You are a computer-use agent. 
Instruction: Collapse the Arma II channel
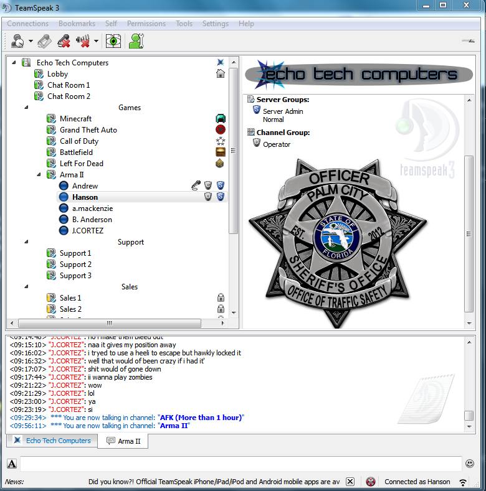pyautogui.click(x=39, y=174)
